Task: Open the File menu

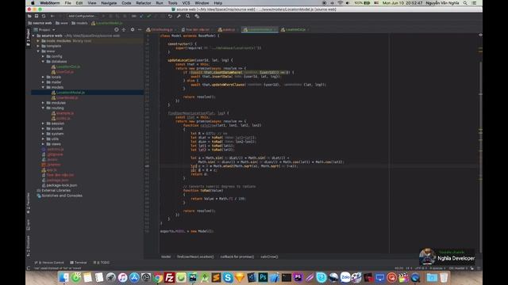Action: [x=67, y=3]
